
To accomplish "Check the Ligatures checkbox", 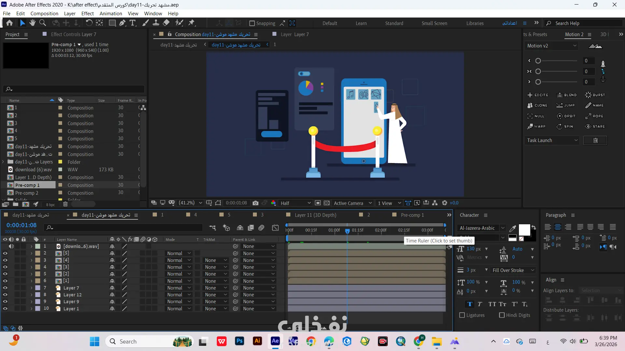I will pyautogui.click(x=462, y=315).
